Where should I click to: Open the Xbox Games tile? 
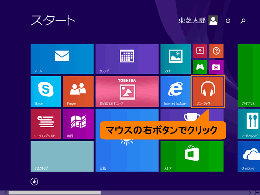200,67
